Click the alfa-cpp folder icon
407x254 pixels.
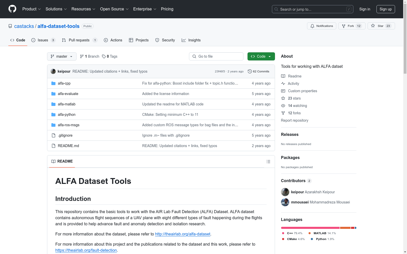[x=53, y=83]
